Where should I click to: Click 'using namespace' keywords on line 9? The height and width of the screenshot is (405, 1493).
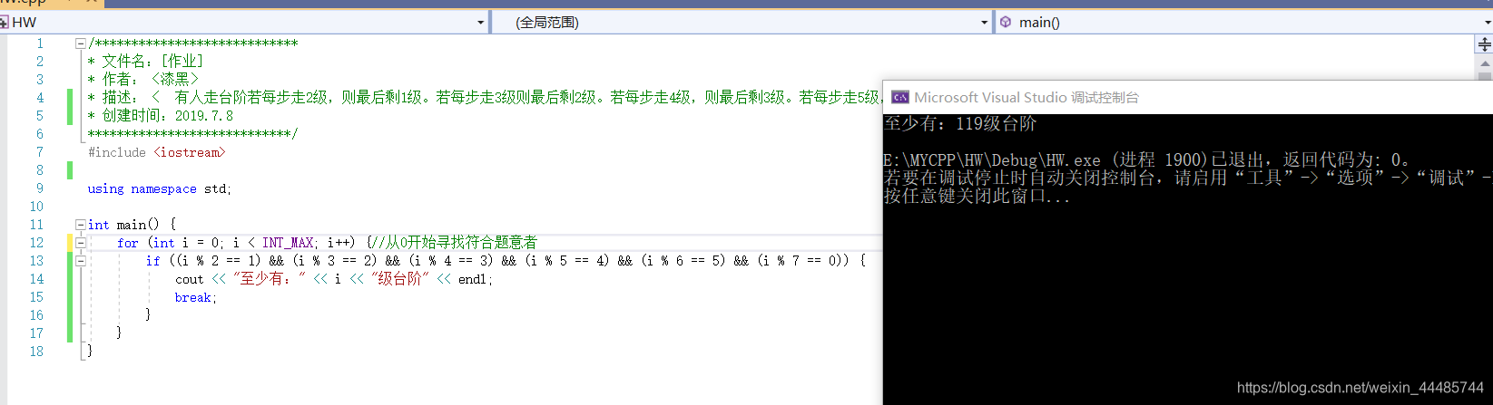tap(142, 188)
